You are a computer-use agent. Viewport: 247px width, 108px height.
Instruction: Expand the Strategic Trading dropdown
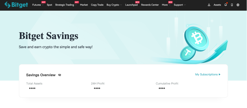66,5
